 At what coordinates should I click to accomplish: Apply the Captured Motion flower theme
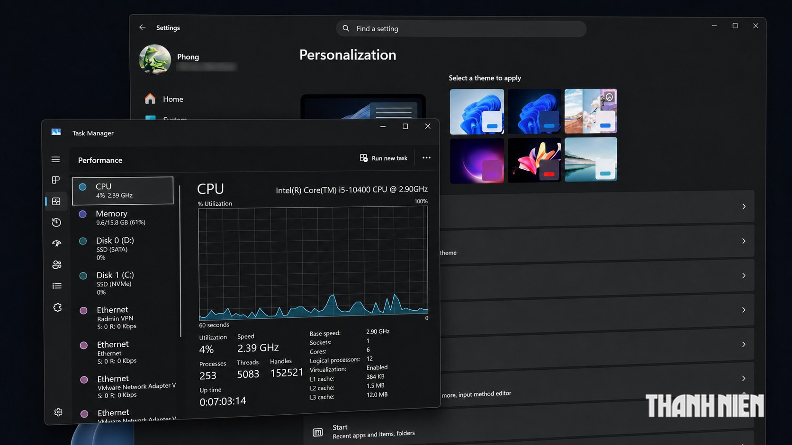coord(534,160)
